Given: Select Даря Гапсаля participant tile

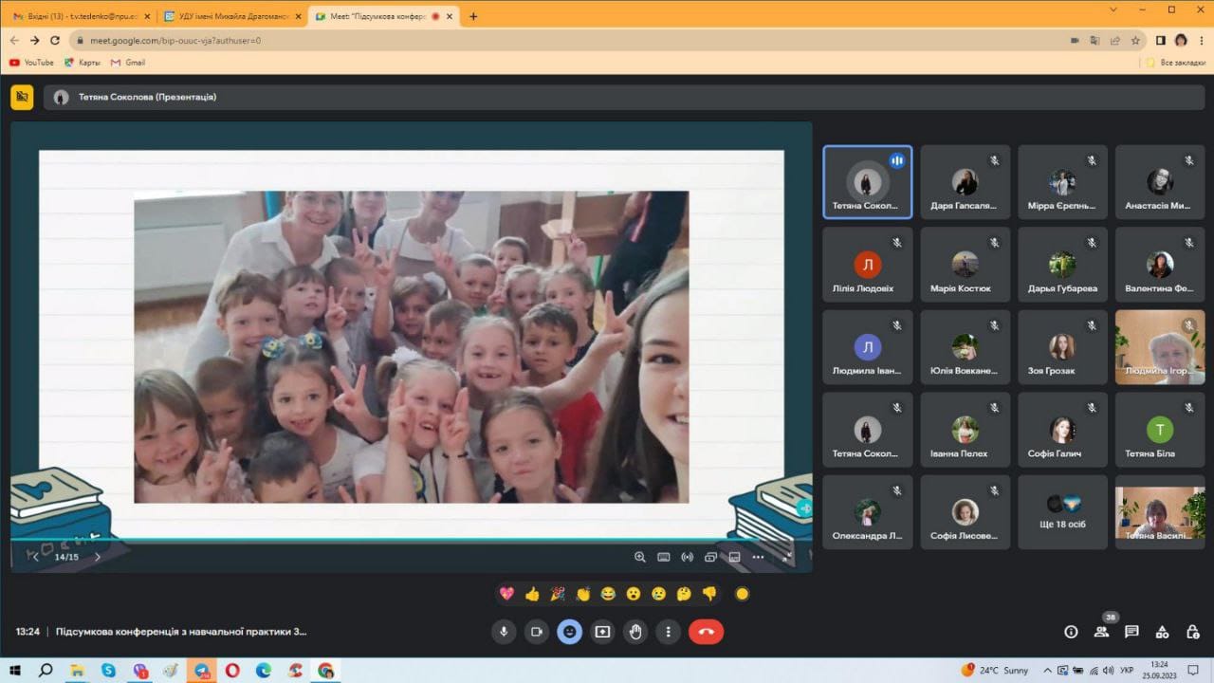Looking at the screenshot, I should click(965, 182).
